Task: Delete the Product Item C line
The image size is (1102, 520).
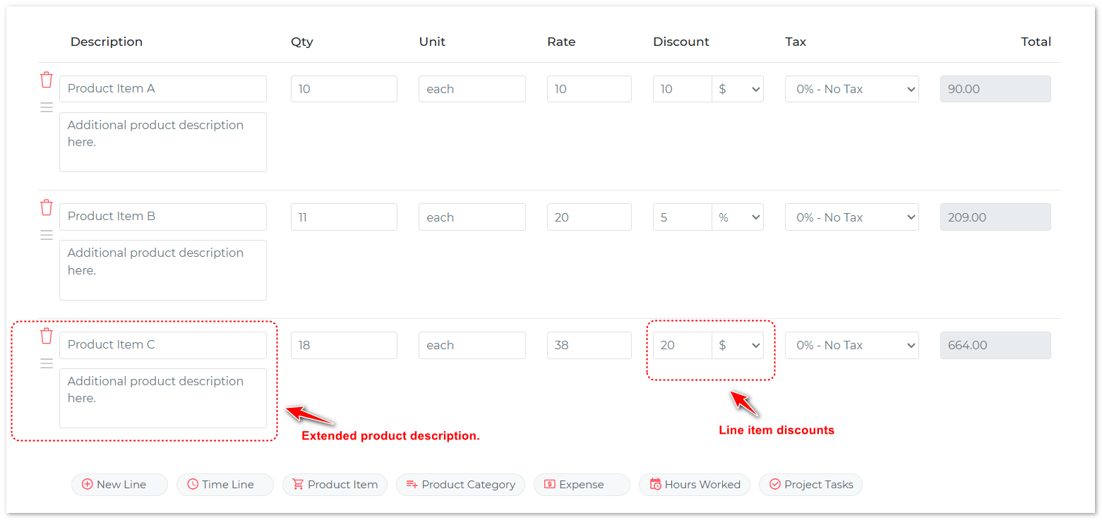Action: pyautogui.click(x=46, y=336)
